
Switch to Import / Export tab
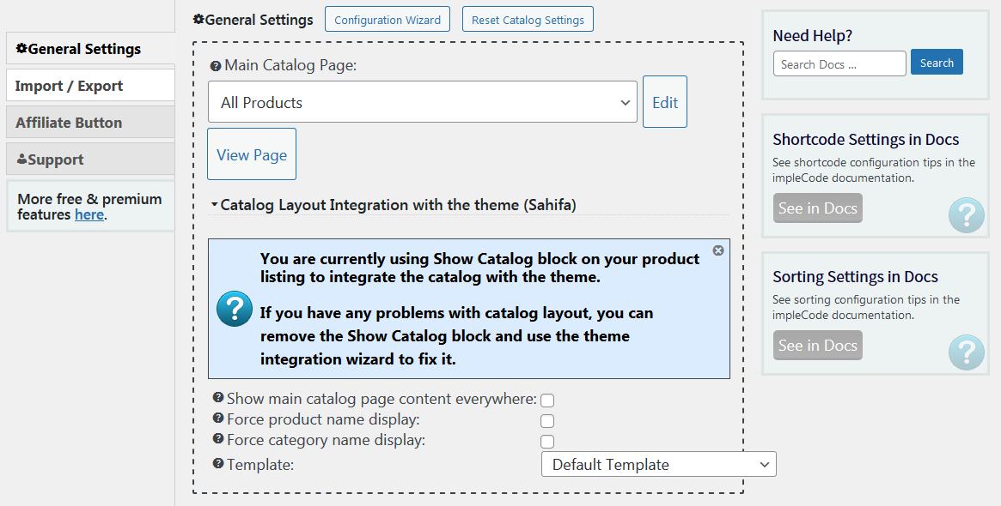point(90,86)
